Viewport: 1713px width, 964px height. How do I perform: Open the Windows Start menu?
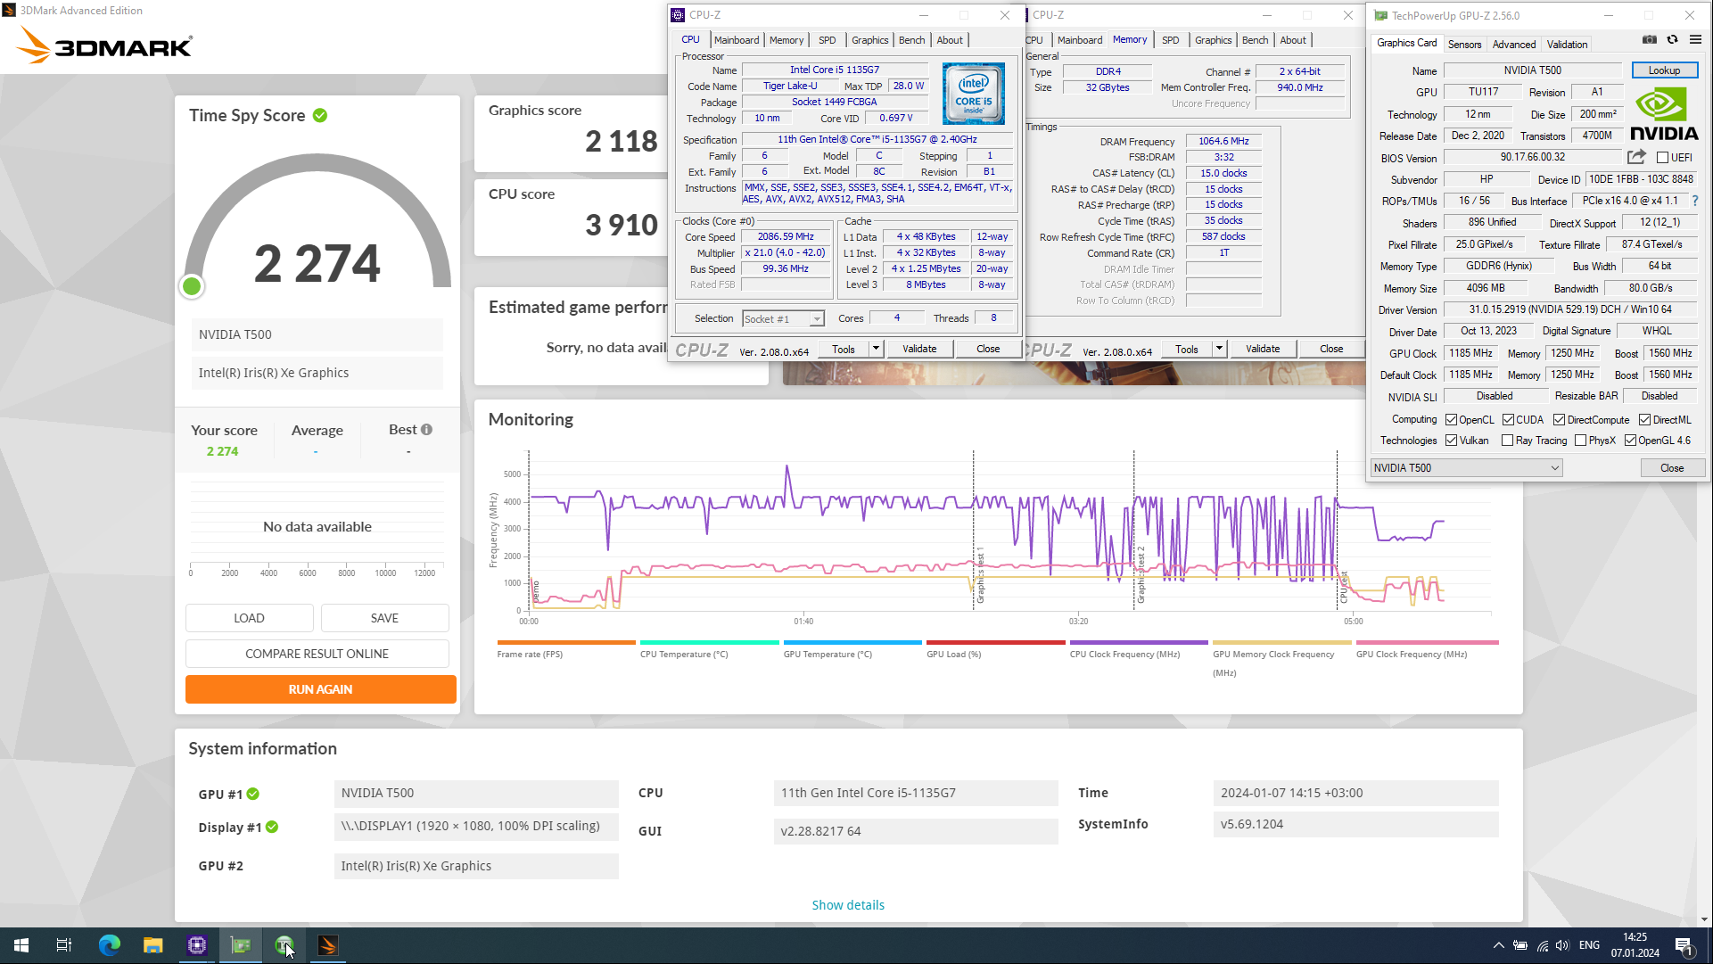pyautogui.click(x=21, y=945)
